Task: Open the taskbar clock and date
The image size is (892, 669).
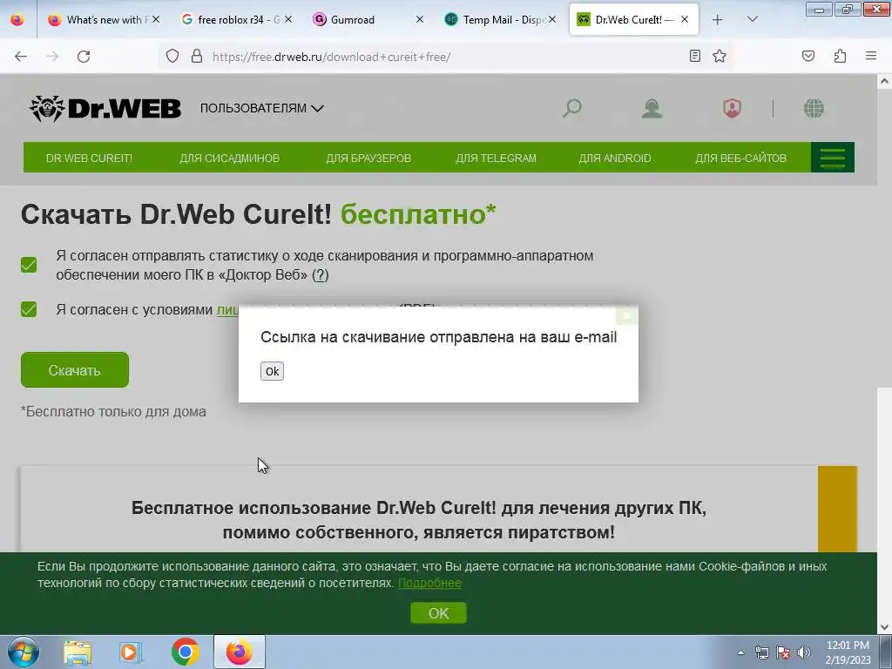Action: (x=848, y=652)
